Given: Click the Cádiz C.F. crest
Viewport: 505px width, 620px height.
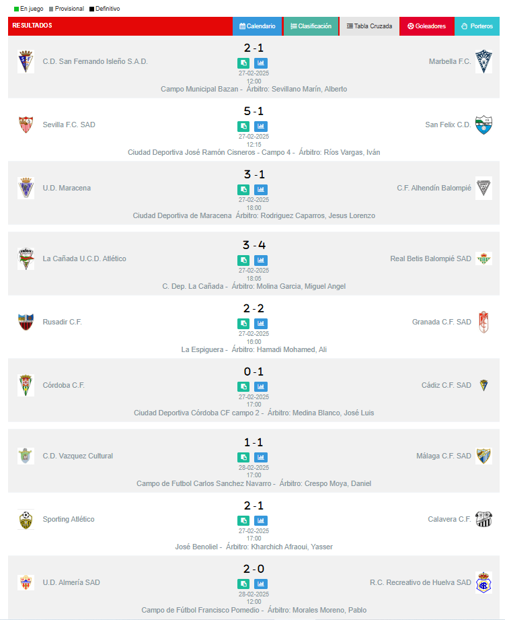Looking at the screenshot, I should [x=483, y=385].
